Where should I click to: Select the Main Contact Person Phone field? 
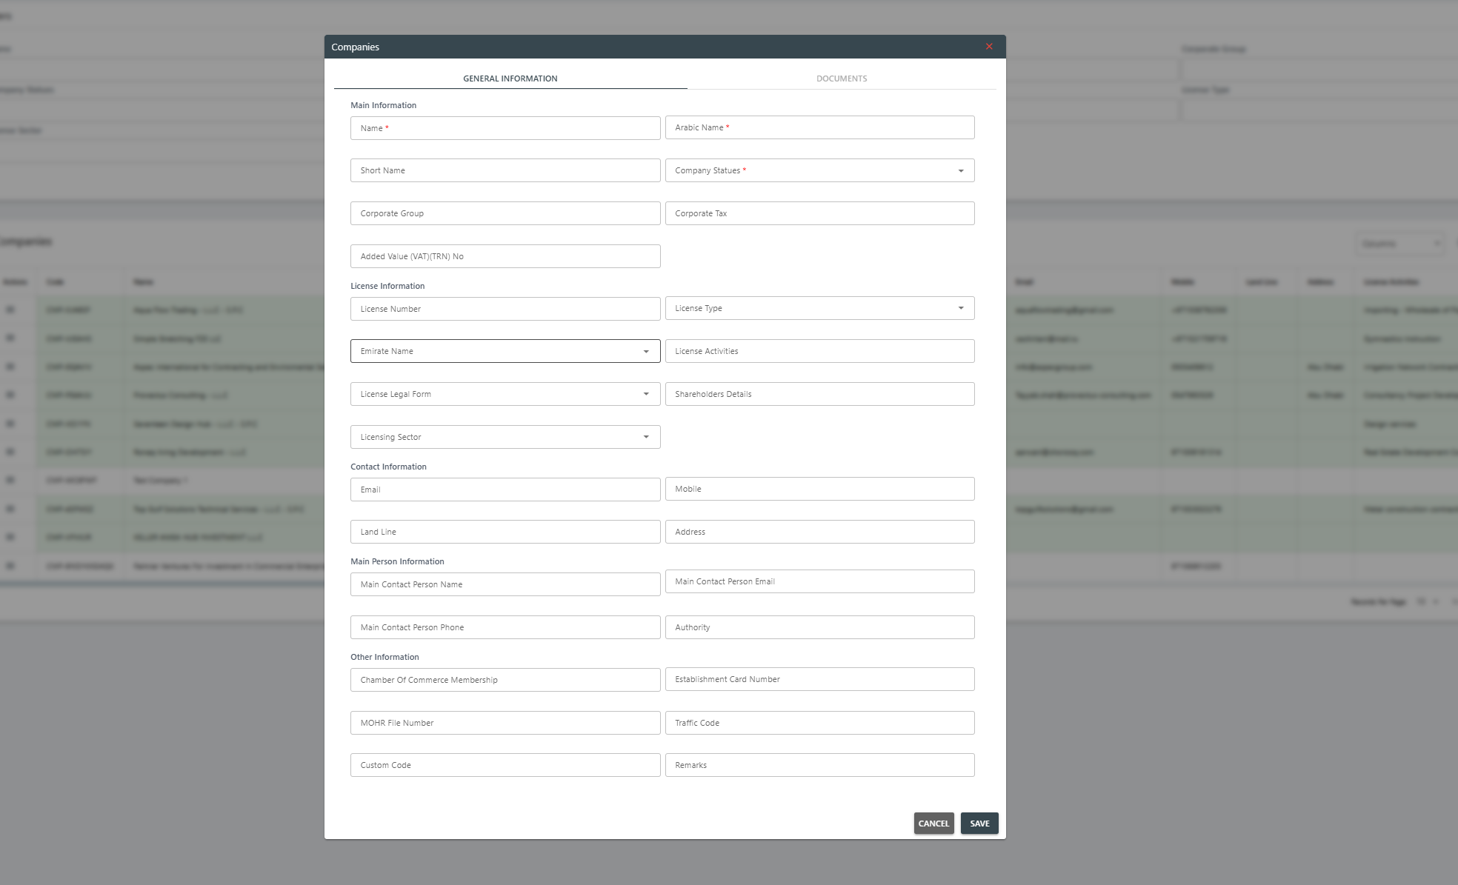(505, 627)
